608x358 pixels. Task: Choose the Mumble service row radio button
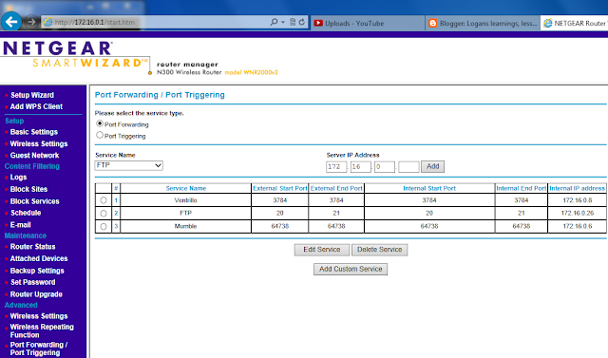(x=104, y=227)
